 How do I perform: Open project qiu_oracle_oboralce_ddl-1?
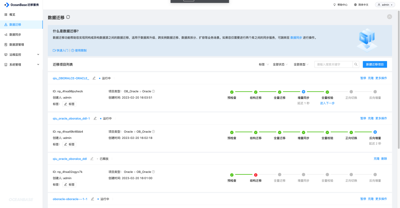coord(71,118)
